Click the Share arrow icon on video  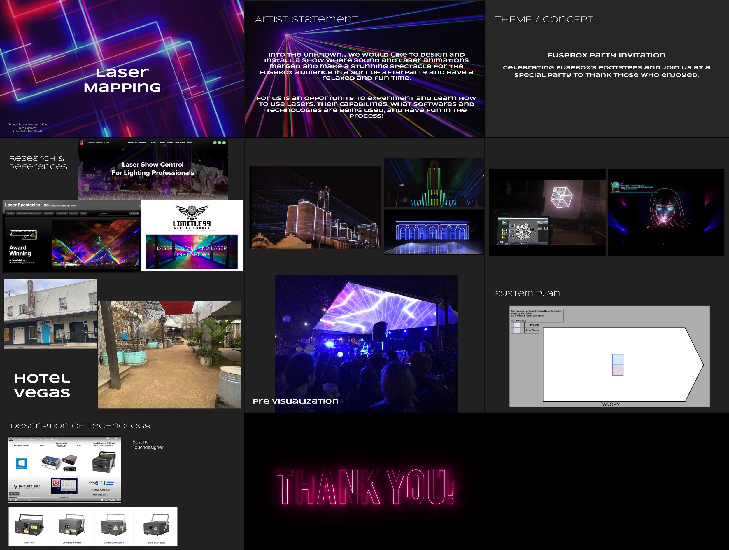click(x=116, y=439)
